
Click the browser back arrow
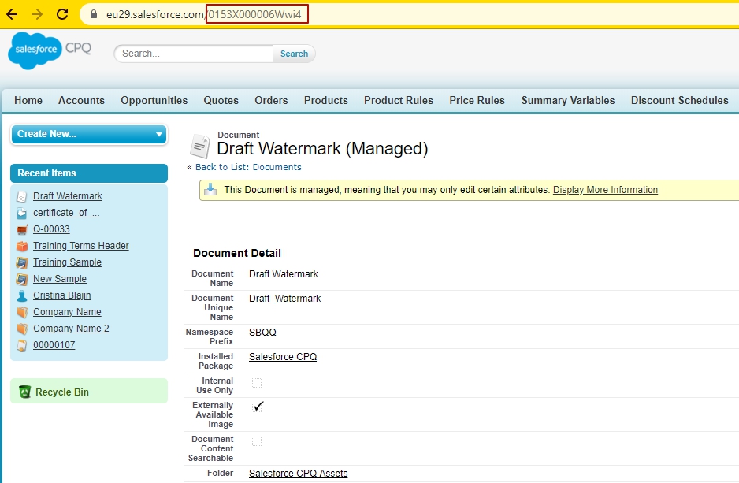coord(12,14)
